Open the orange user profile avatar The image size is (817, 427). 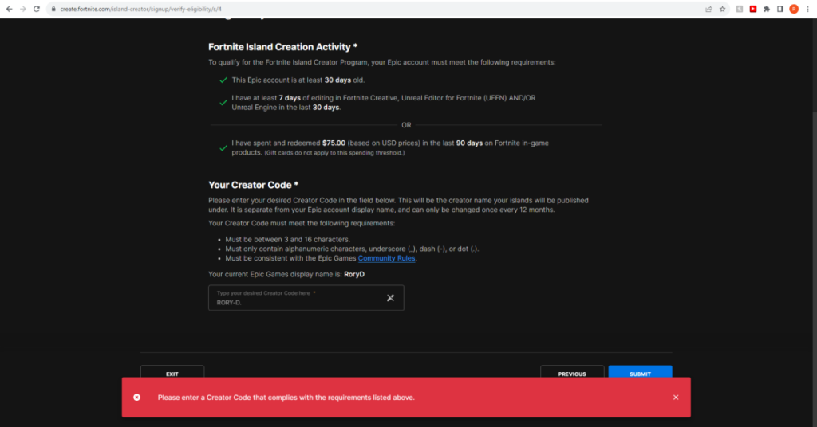[x=794, y=9]
